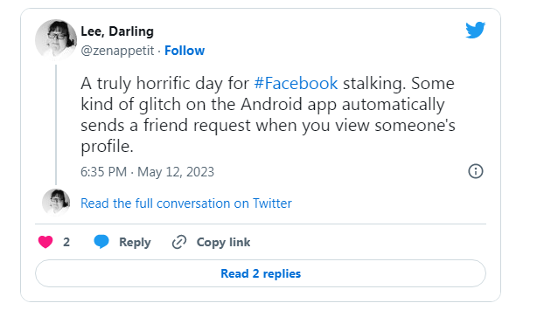Read the full conversation on Twitter
The width and height of the screenshot is (537, 317).
186,203
